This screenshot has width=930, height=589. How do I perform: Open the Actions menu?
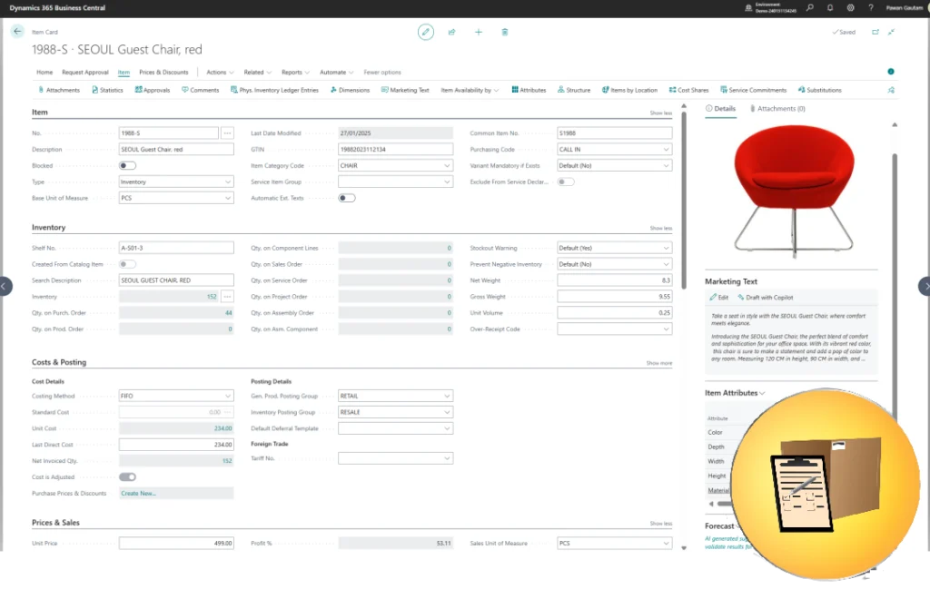tap(220, 73)
